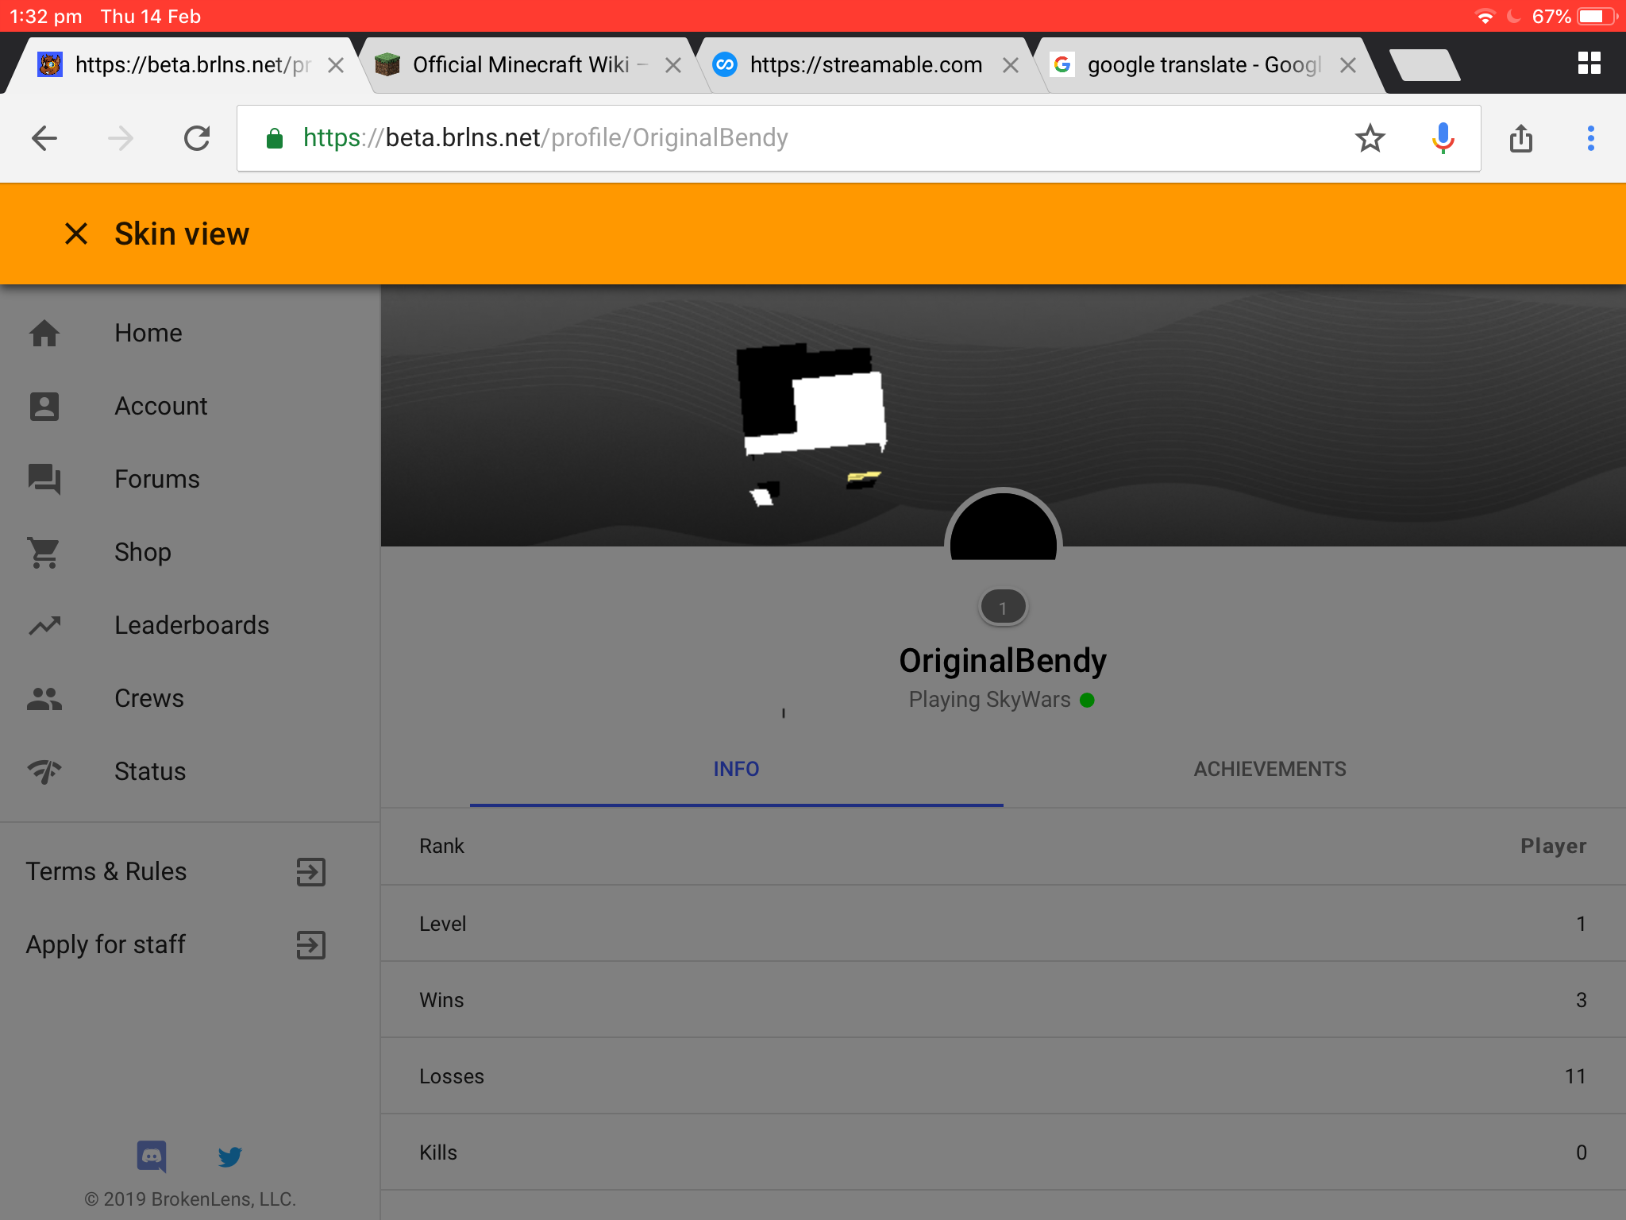Open the browser three-dot menu
The image size is (1626, 1220).
[1590, 138]
